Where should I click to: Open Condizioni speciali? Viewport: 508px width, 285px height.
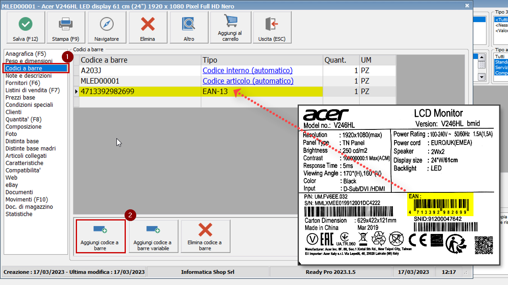point(29,105)
